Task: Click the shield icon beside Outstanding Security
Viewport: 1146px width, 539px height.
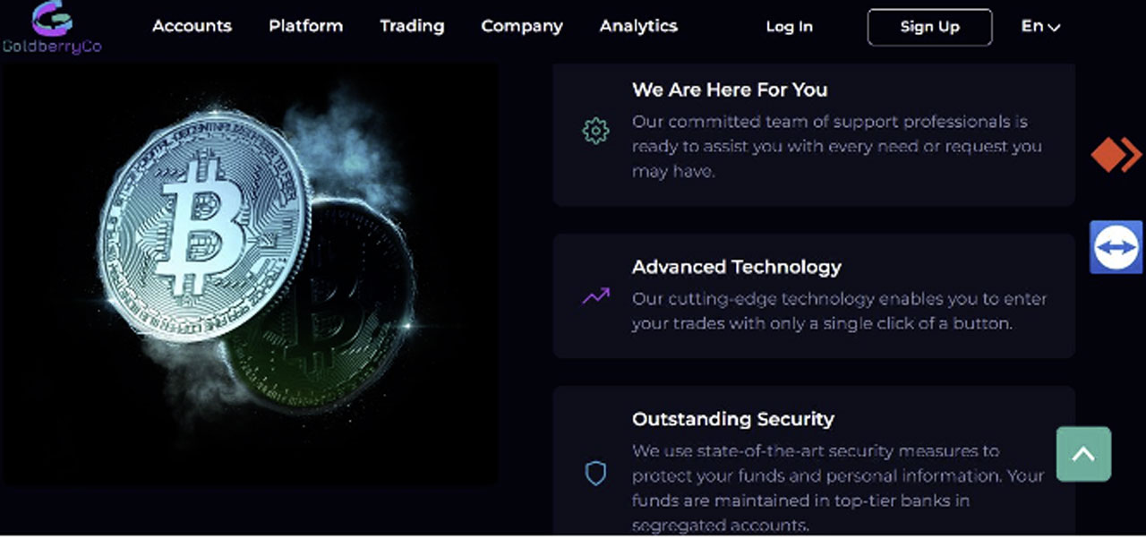Action: tap(595, 474)
